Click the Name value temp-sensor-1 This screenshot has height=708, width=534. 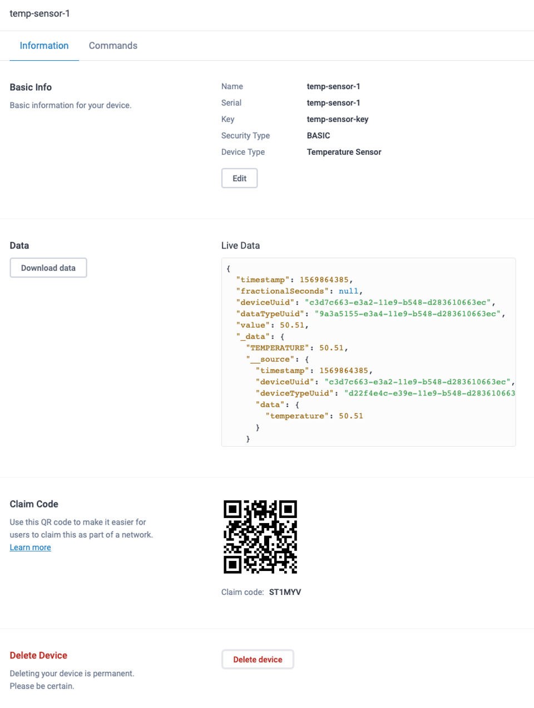coord(333,86)
